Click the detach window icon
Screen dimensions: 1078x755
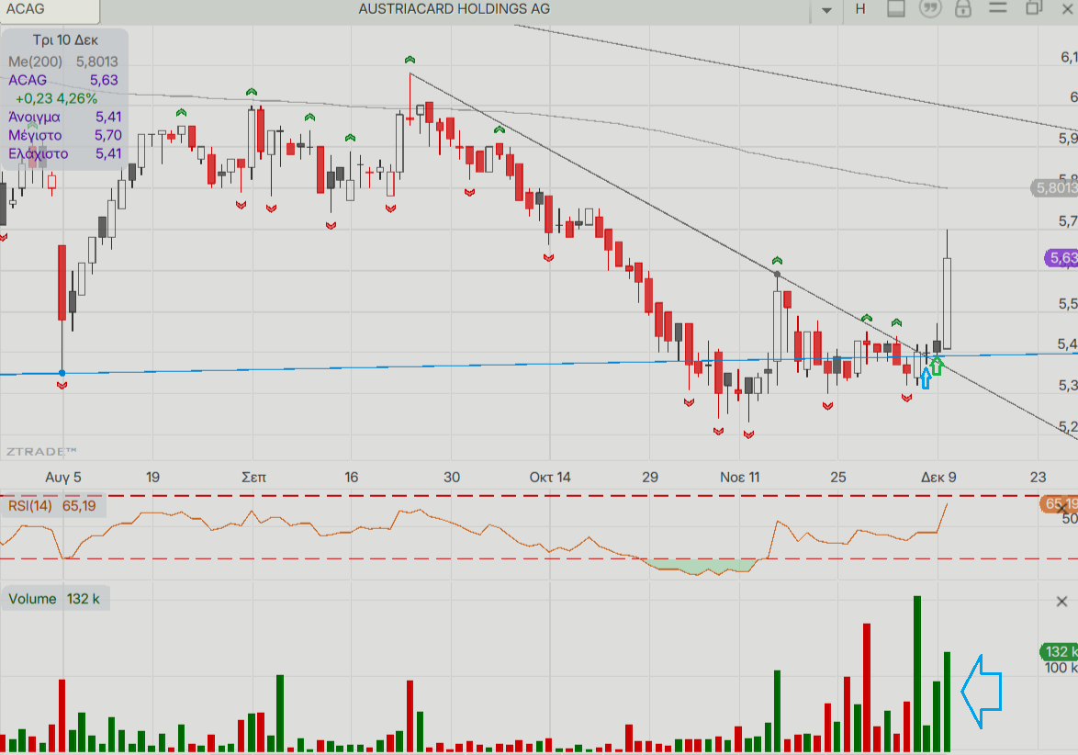(1034, 8)
